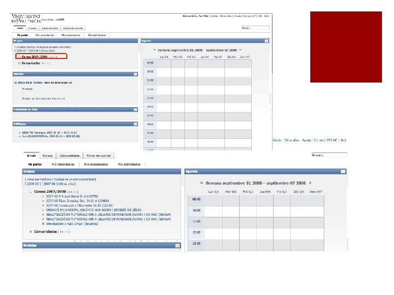Expand Comunidades in small upper screenshot
The height and width of the screenshot is (295, 394).
coord(19,63)
